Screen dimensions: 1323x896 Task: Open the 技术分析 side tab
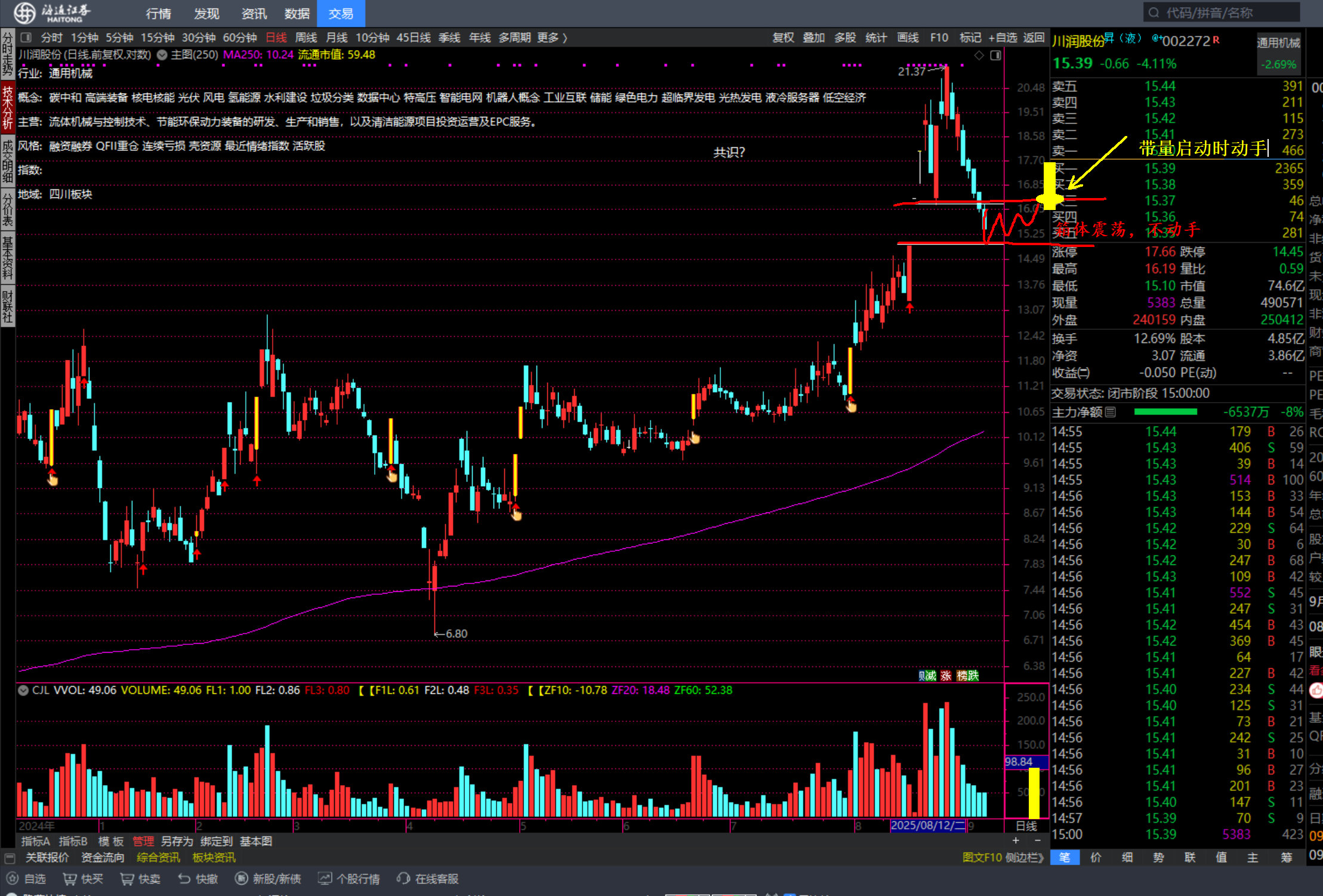(x=7, y=107)
